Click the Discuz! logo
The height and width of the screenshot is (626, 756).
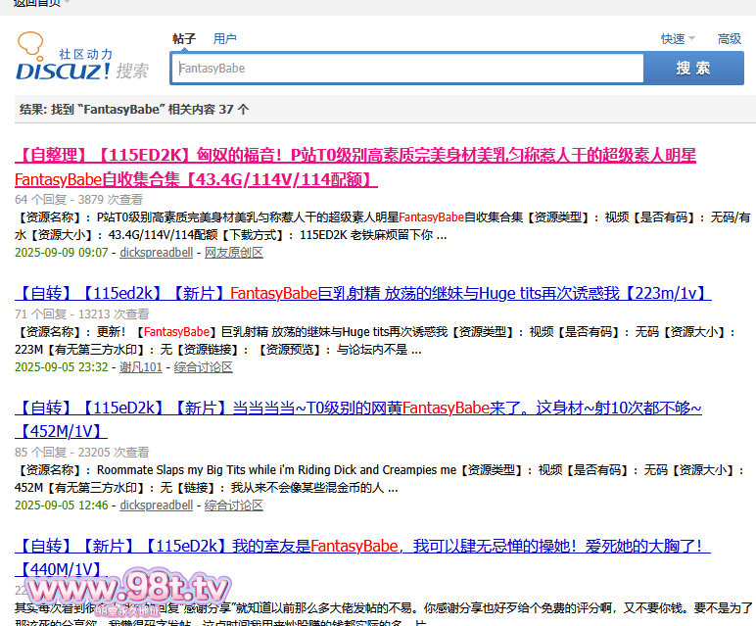pyautogui.click(x=82, y=57)
